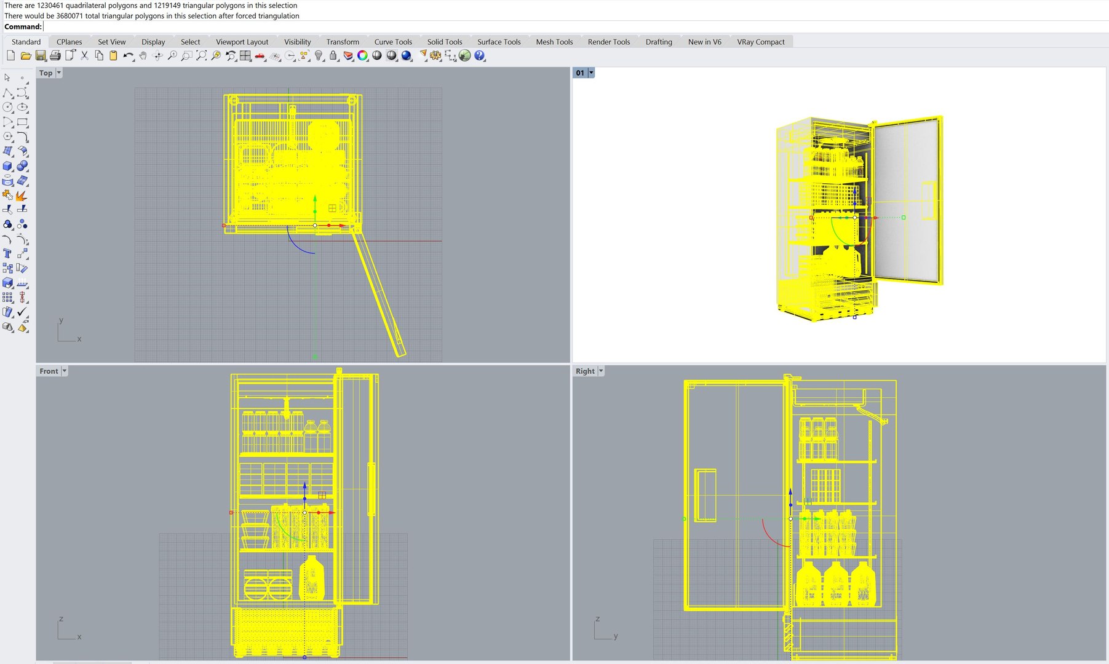This screenshot has width=1109, height=664.
Task: Open Options with the gear icon
Action: pyautogui.click(x=435, y=56)
